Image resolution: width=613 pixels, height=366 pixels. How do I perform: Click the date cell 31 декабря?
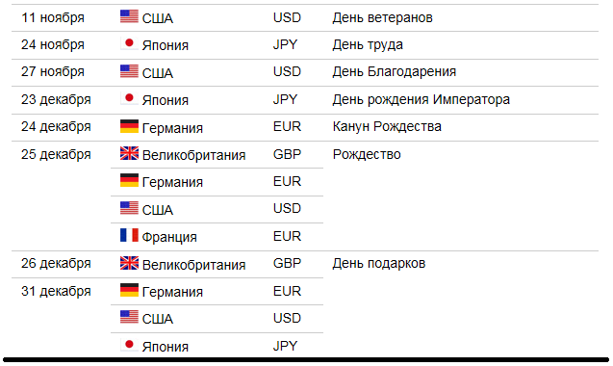(56, 292)
